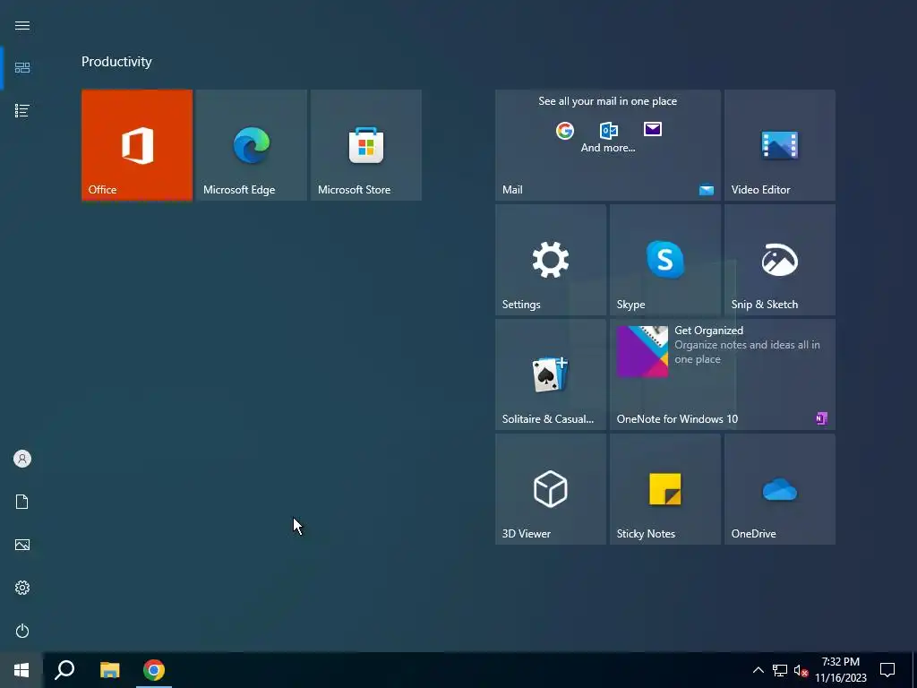The image size is (917, 688).
Task: Launch the Sticky Notes tile
Action: click(x=665, y=489)
